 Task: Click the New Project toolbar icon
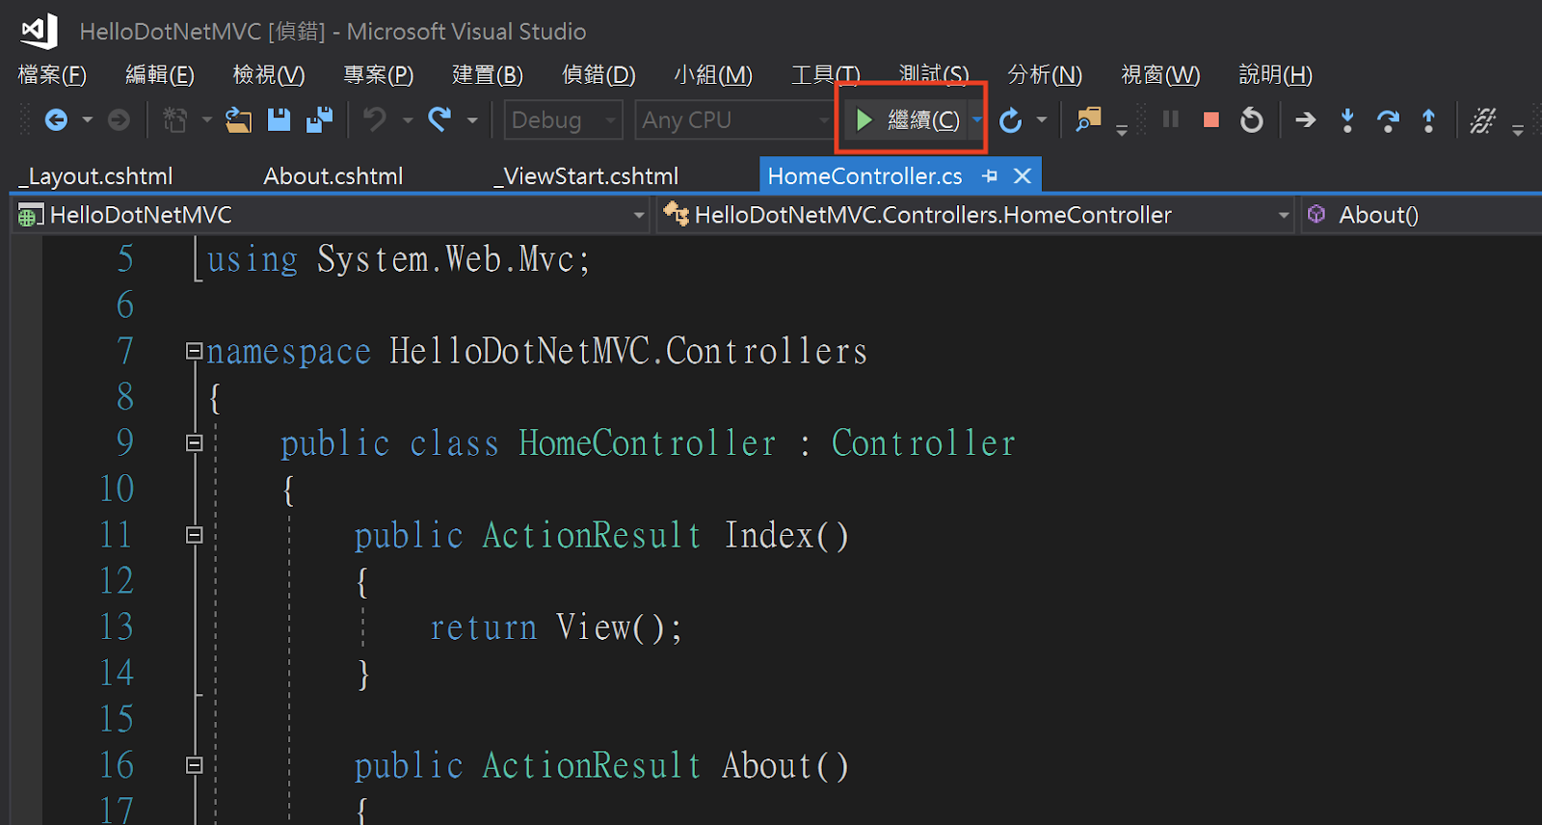pos(175,120)
